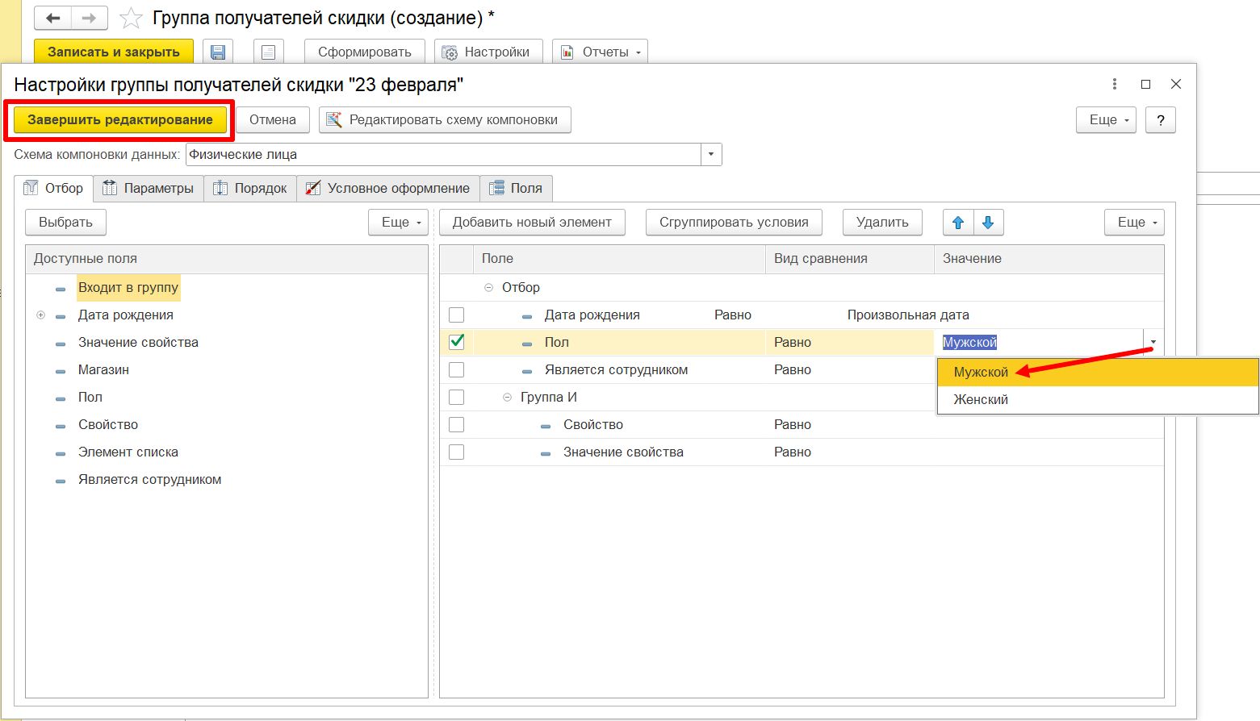1260x721 pixels.
Task: Collapse the Группа И tree node
Action: 507,398
